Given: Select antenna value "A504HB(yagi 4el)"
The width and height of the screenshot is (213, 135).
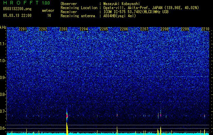Looking at the screenshot, I should click(120, 16).
